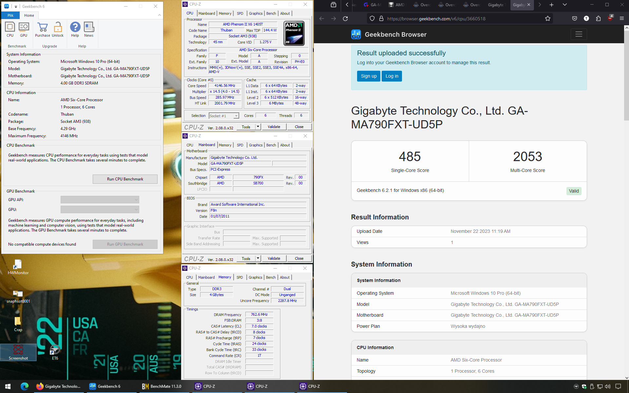
Task: Open Graphics tab in Memory CPU-Z window
Action: pyautogui.click(x=256, y=277)
